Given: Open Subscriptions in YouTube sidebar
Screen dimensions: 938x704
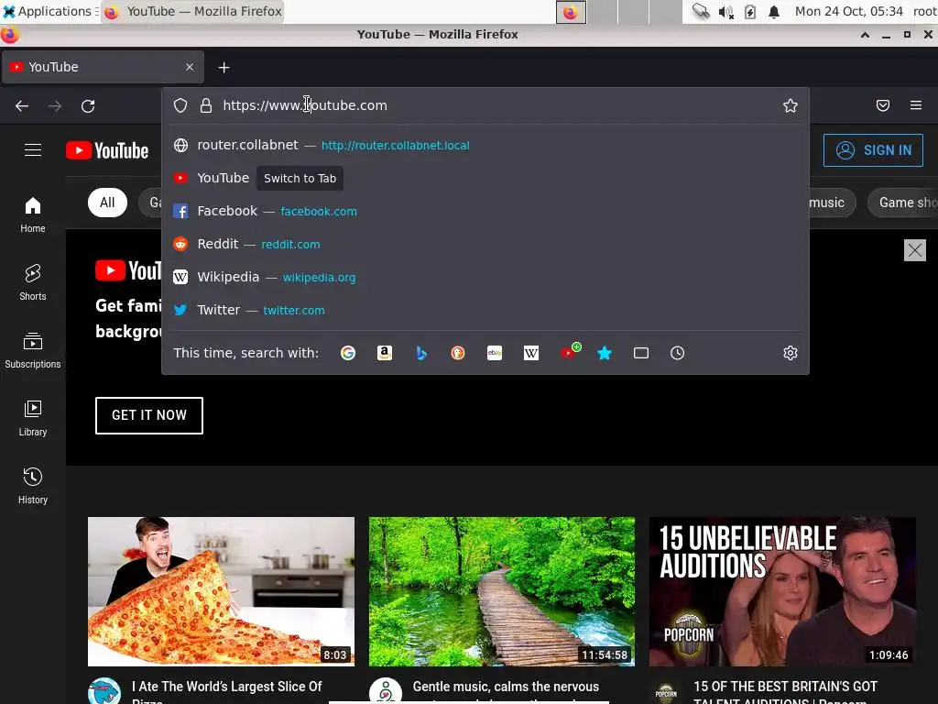Looking at the screenshot, I should point(33,350).
